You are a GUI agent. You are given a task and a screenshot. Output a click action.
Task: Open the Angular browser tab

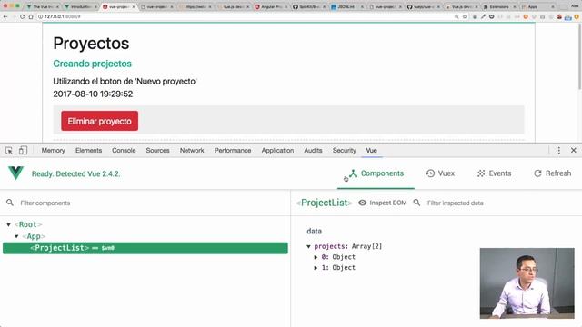coord(271,6)
